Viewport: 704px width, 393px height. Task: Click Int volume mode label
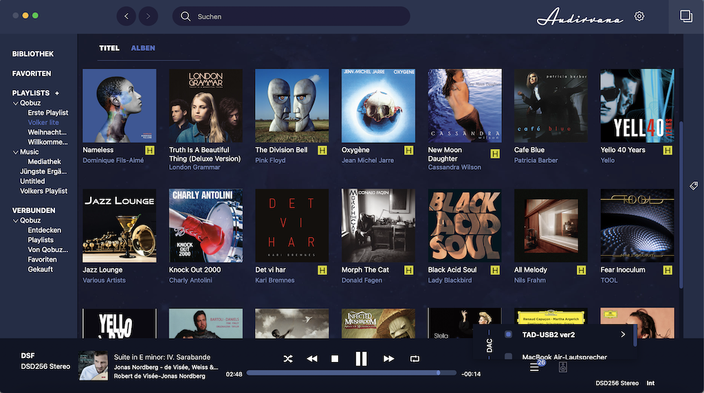pyautogui.click(x=650, y=383)
